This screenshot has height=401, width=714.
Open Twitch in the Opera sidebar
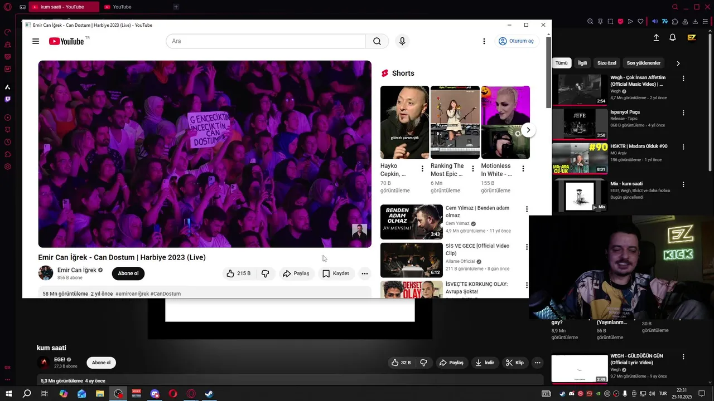[8, 99]
